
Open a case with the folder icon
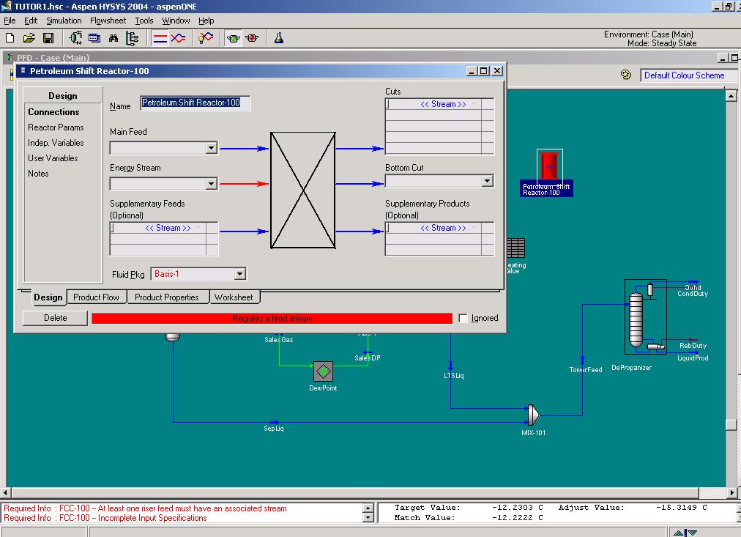click(x=29, y=38)
